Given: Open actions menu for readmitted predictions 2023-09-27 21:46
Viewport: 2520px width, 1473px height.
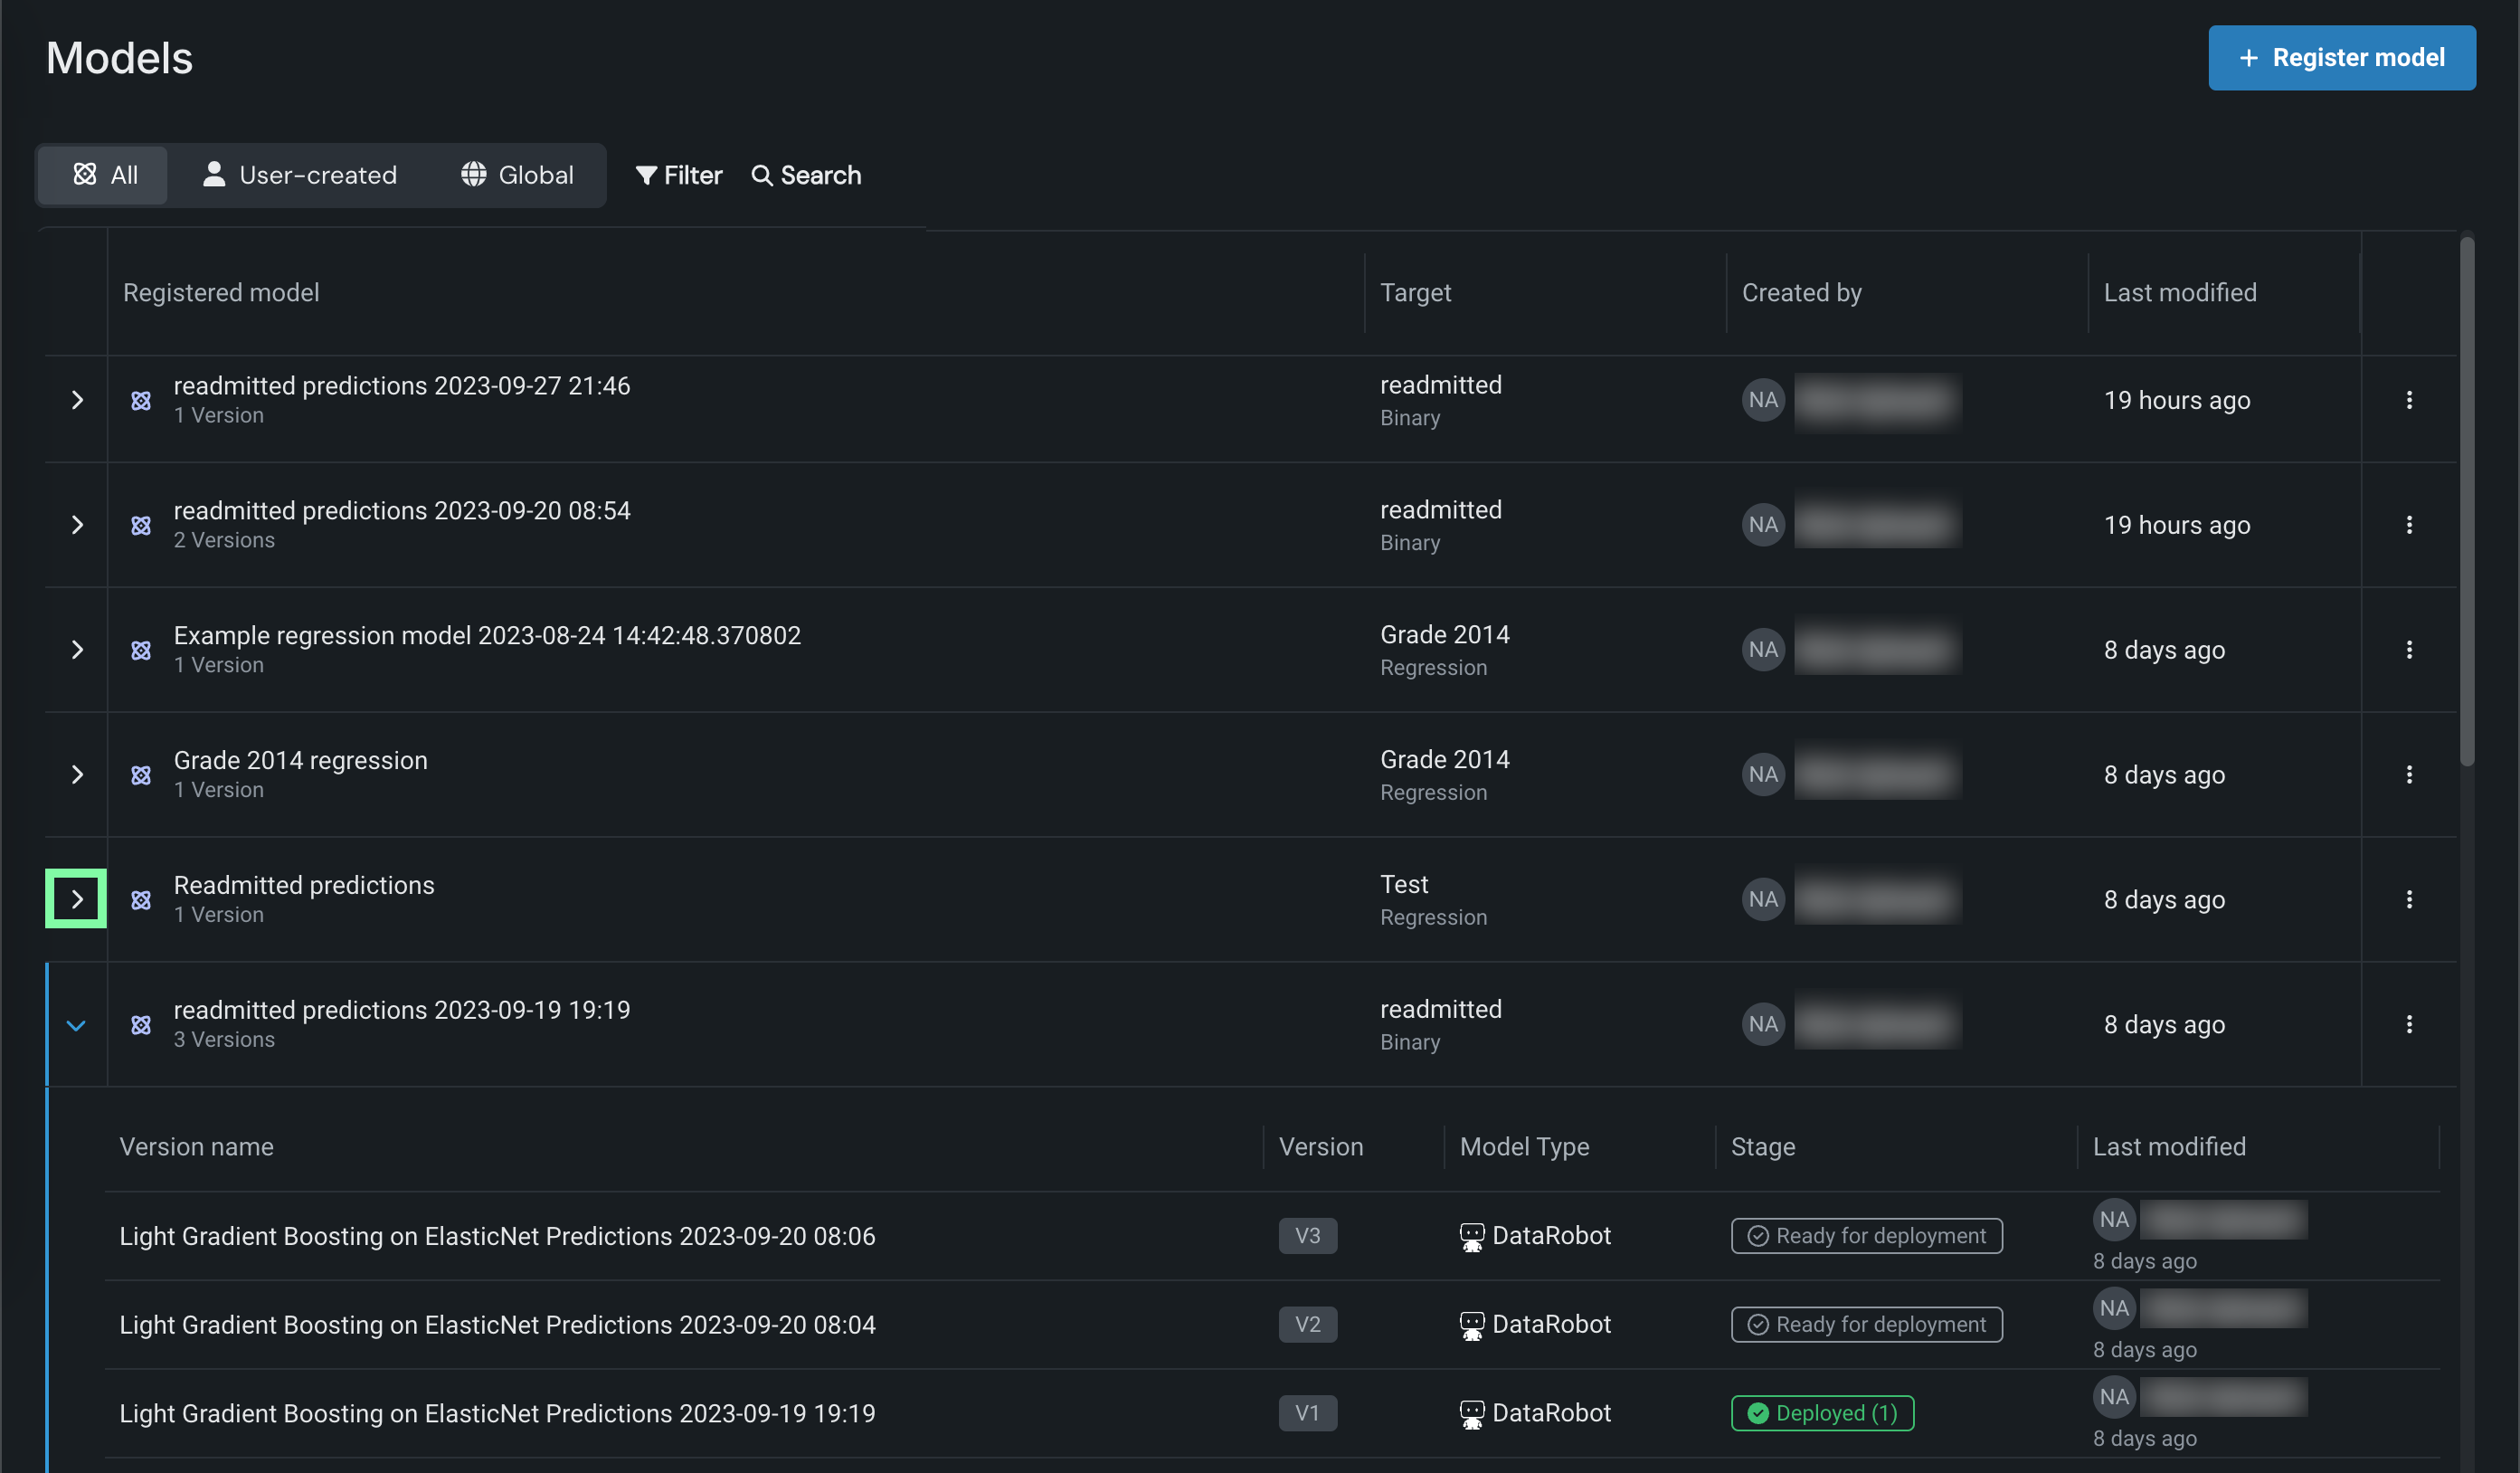Looking at the screenshot, I should (x=2408, y=400).
